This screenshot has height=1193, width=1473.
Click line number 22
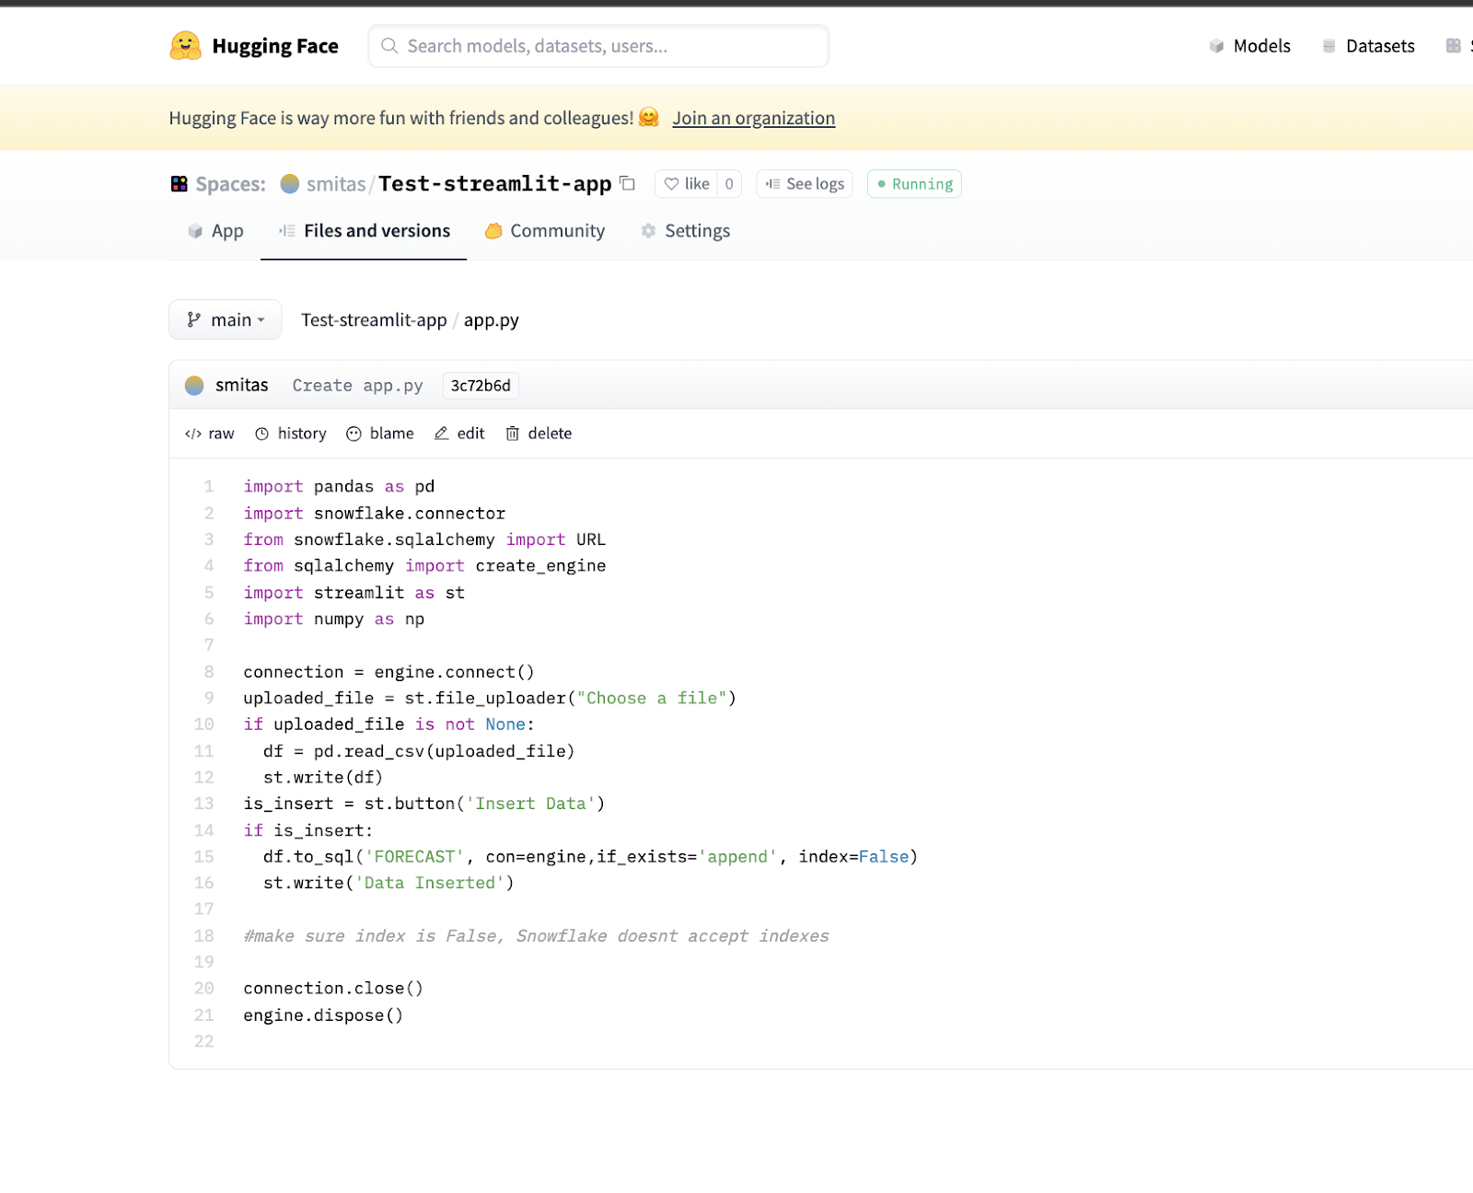click(x=203, y=1041)
